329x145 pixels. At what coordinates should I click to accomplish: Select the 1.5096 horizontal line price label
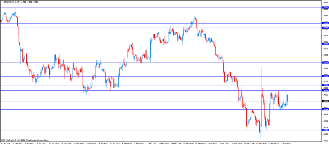coord(325,76)
